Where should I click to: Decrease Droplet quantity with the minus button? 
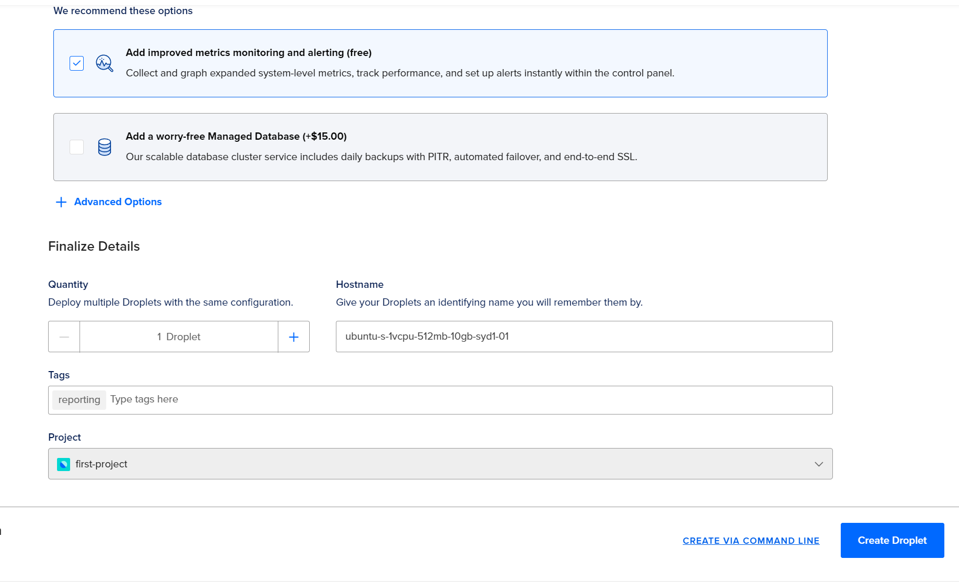point(64,337)
